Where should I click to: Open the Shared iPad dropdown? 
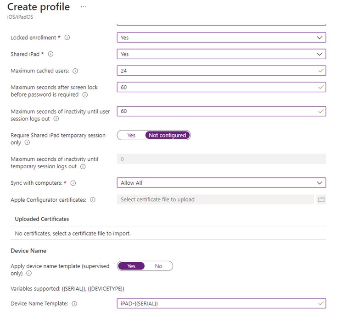coord(221,54)
